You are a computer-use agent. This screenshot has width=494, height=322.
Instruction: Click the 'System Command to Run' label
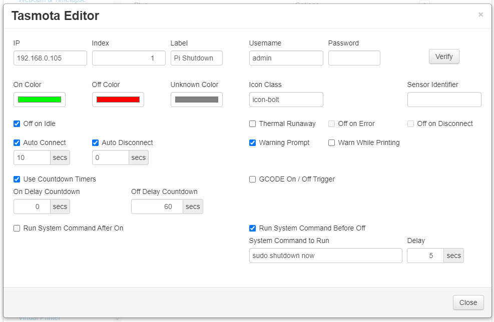(289, 241)
